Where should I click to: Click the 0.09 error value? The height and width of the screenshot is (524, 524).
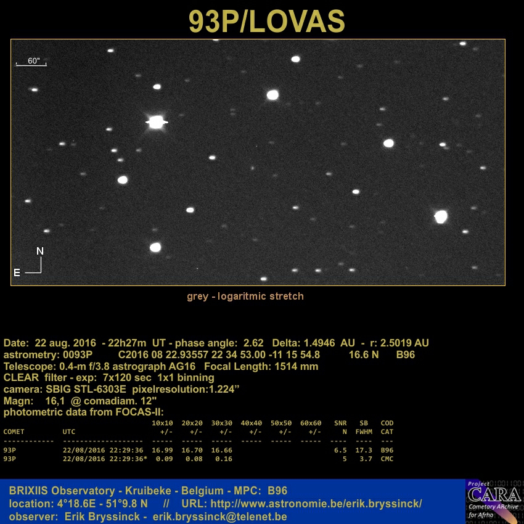(x=165, y=459)
